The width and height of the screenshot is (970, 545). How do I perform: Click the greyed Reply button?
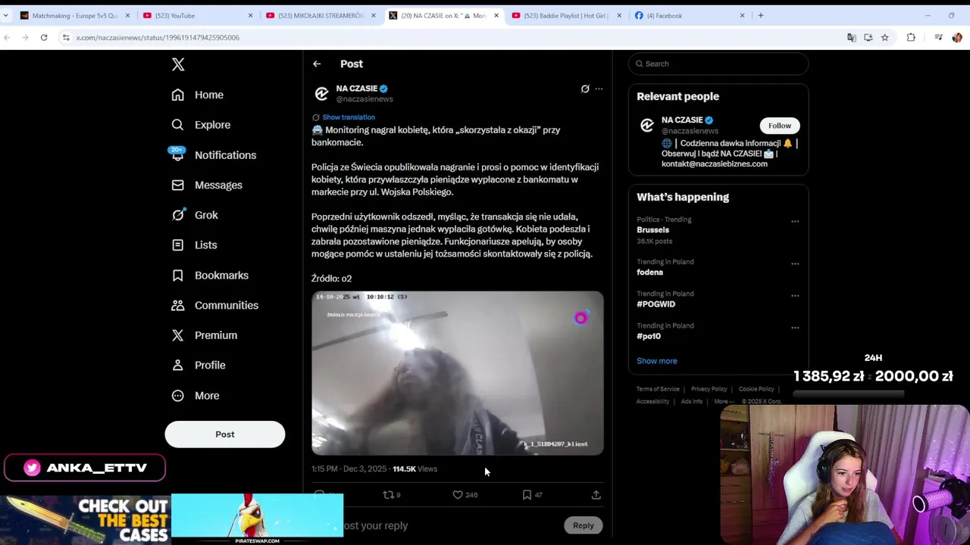tap(584, 525)
